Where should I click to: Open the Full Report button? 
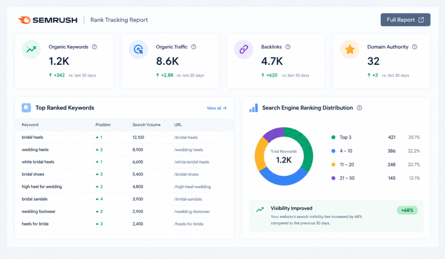405,20
